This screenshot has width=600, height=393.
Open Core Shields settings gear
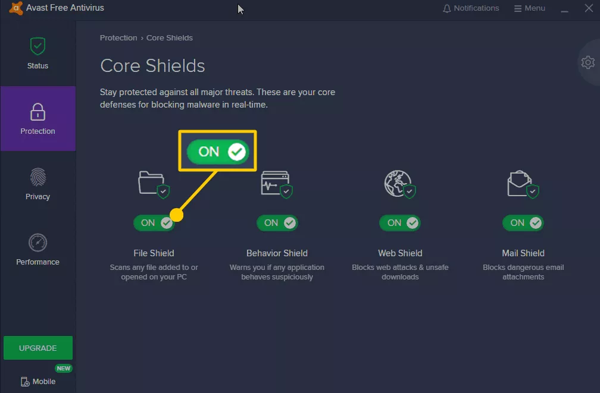pyautogui.click(x=587, y=62)
